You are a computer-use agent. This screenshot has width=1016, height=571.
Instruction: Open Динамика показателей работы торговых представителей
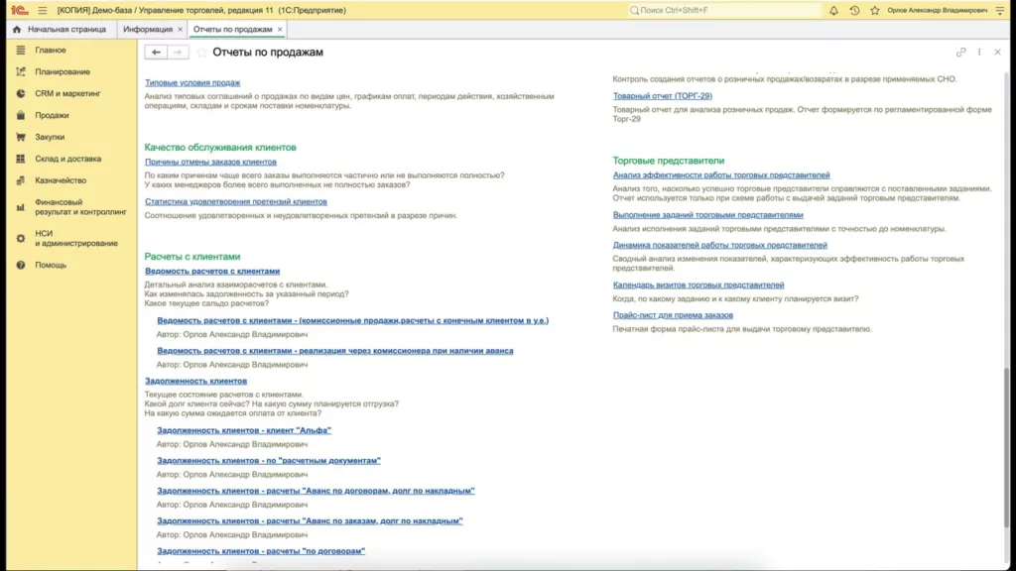(720, 246)
